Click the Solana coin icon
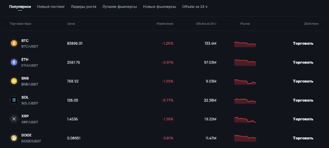 pos(14,100)
